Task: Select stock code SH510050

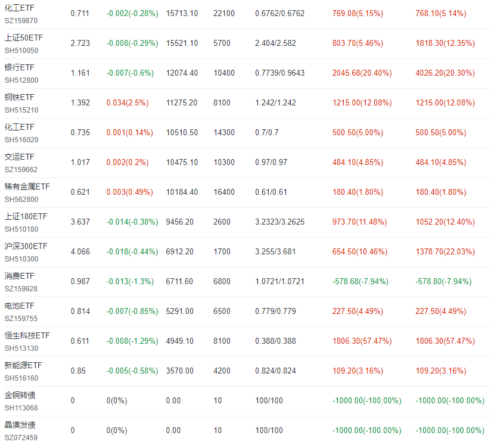Action: (21, 51)
